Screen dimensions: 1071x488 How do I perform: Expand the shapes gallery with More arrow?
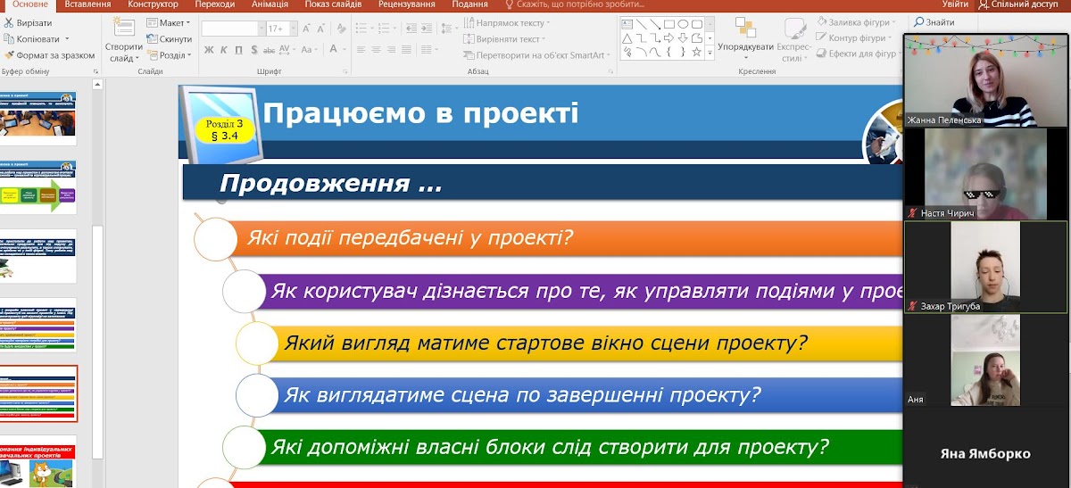coord(710,54)
